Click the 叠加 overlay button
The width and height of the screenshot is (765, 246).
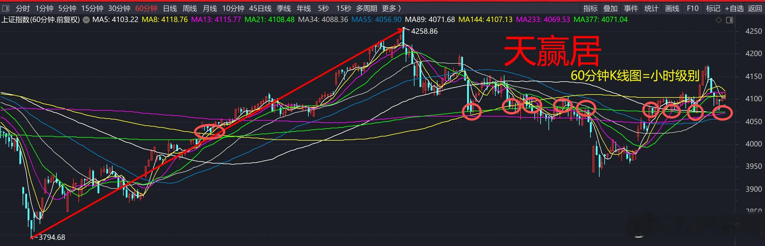[610, 8]
